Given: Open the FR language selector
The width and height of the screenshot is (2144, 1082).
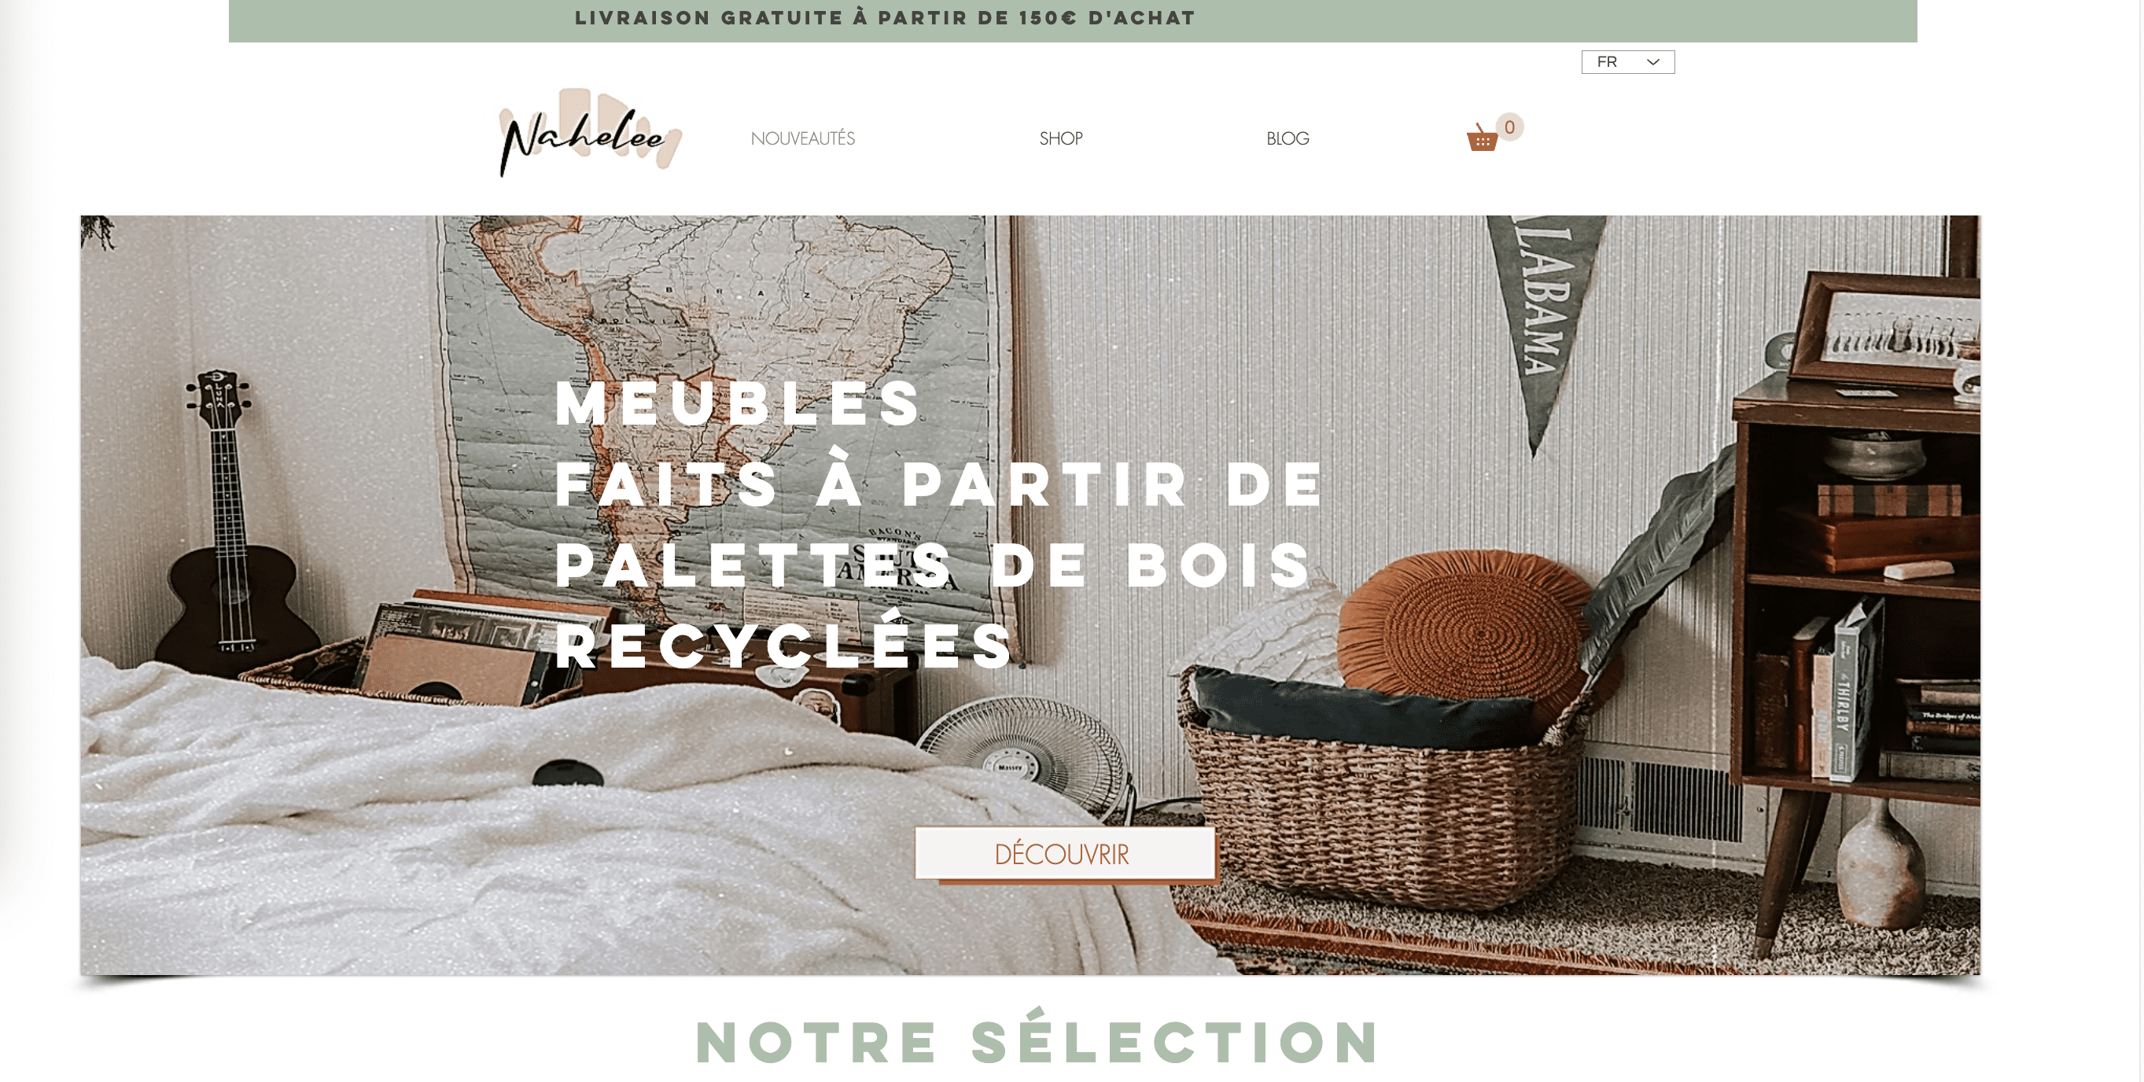Looking at the screenshot, I should [x=1627, y=61].
